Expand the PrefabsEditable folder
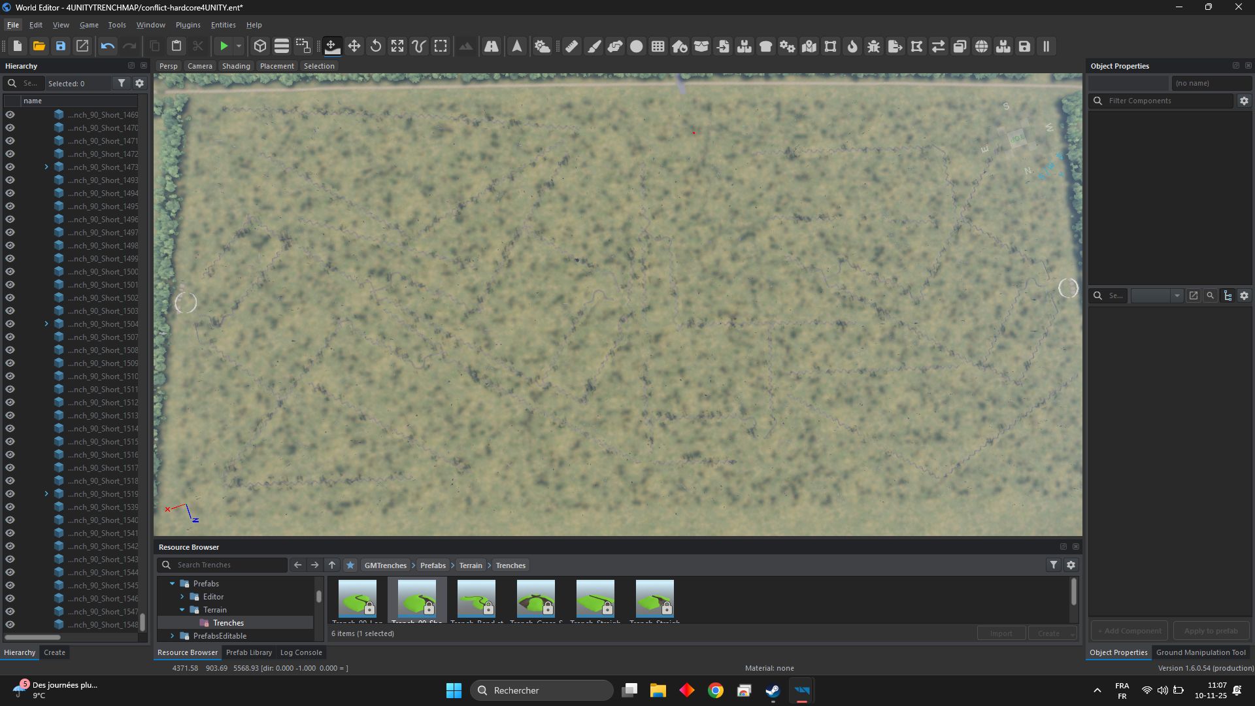This screenshot has width=1255, height=706. pyautogui.click(x=173, y=635)
